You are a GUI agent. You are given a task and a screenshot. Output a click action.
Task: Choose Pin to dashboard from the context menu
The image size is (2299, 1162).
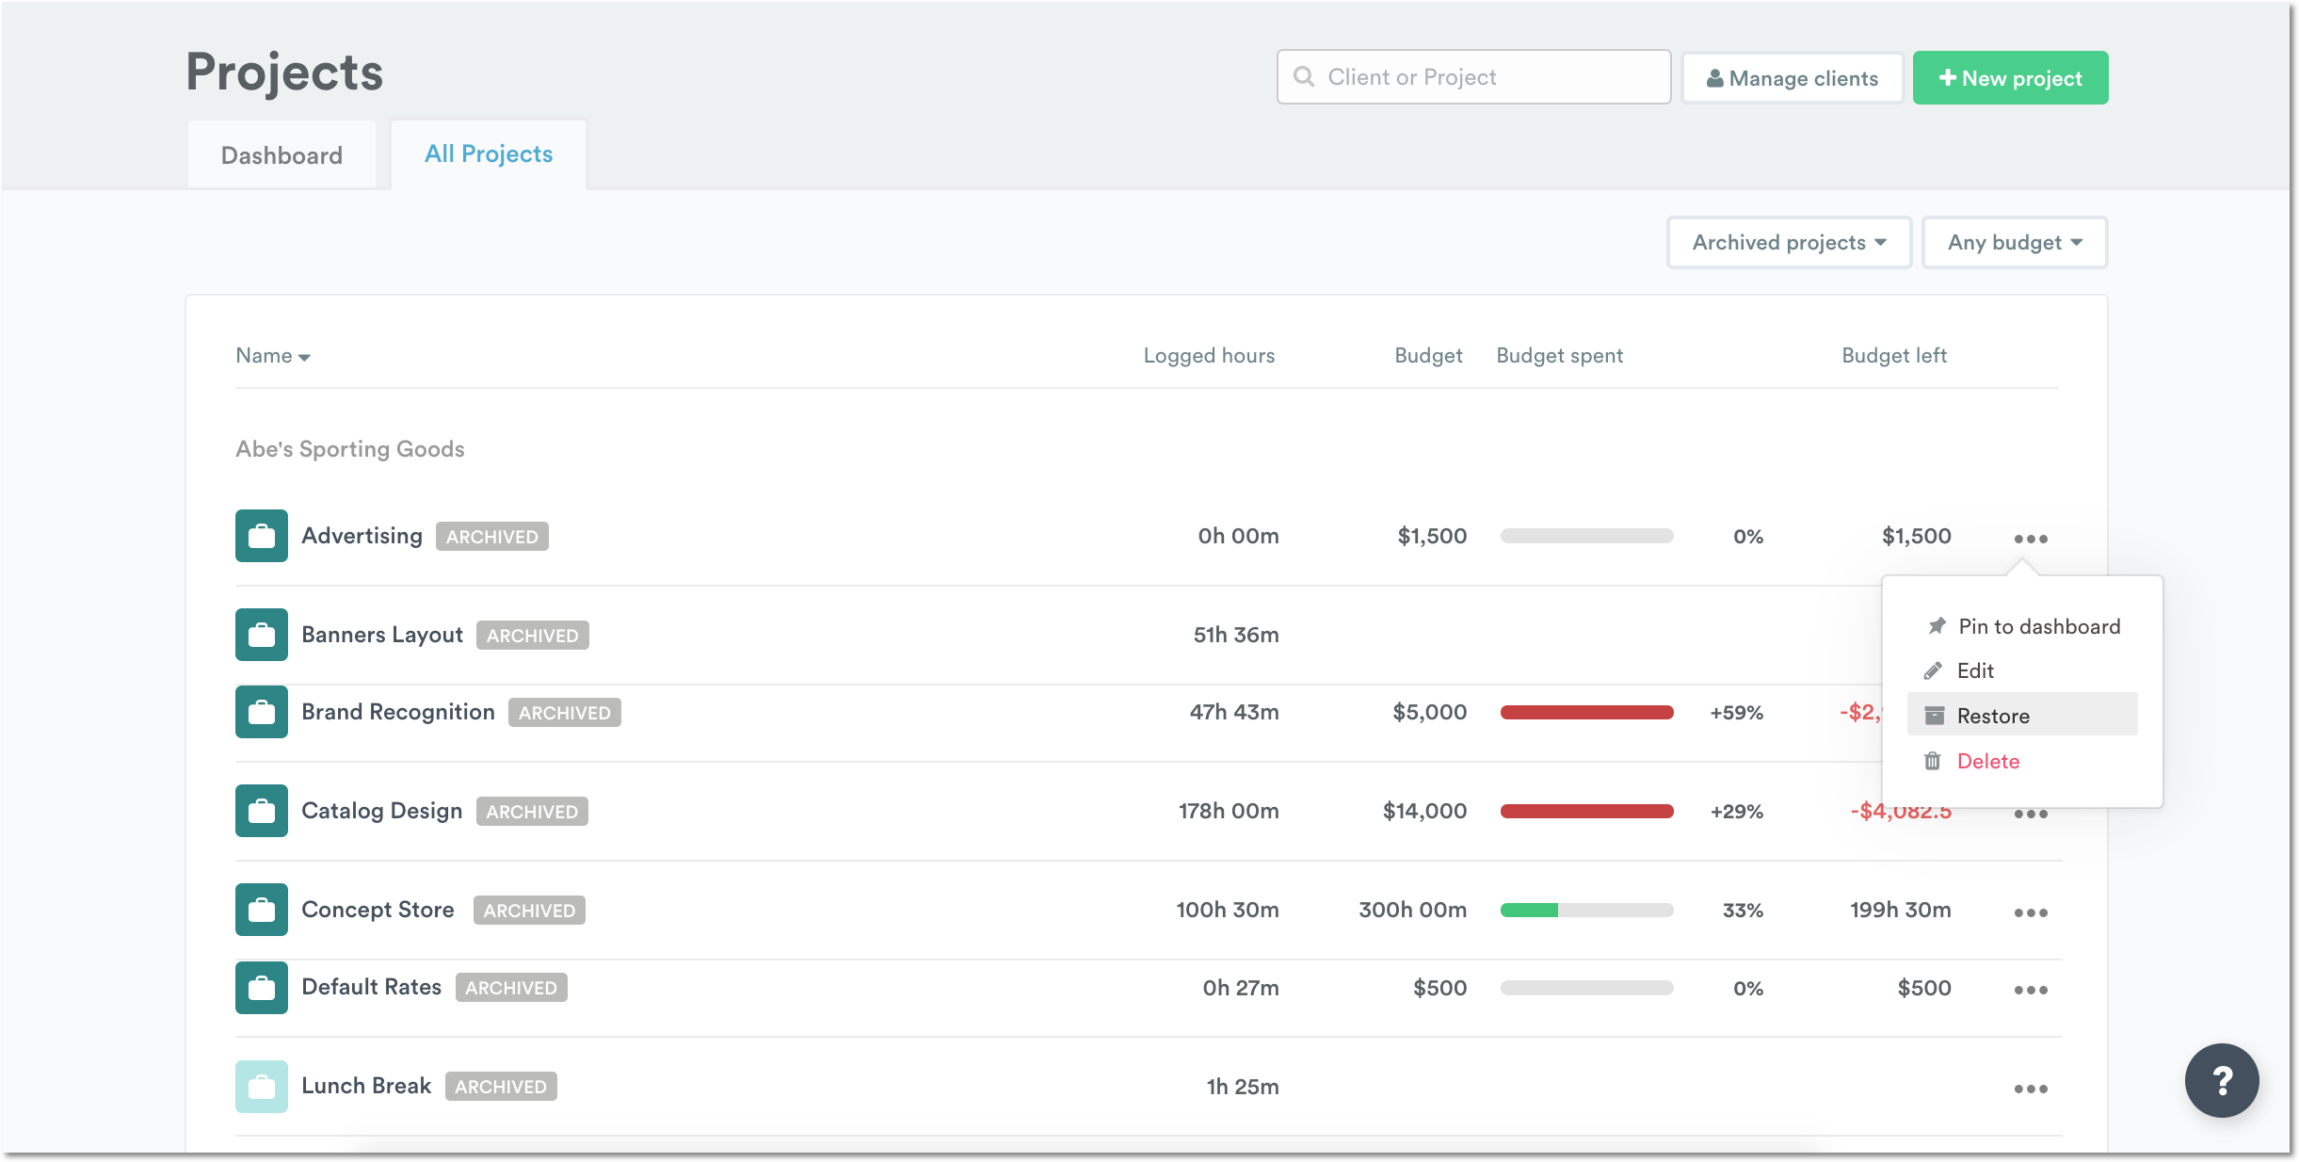pos(2037,625)
